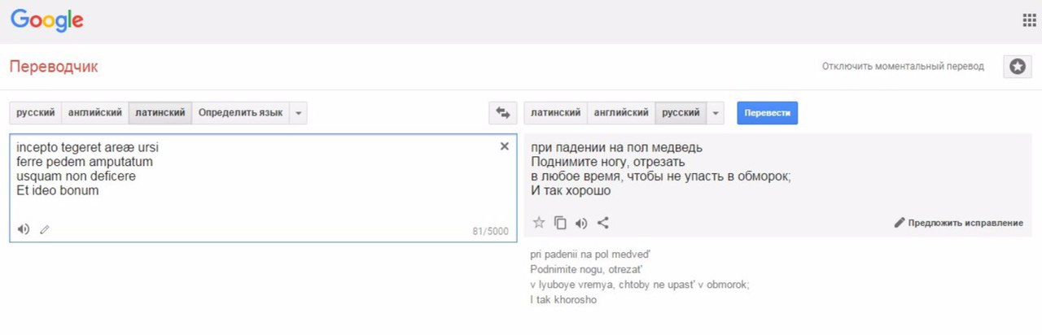Click the 81/5000 character counter
Viewport: 1042px width, 335px height.
[490, 231]
